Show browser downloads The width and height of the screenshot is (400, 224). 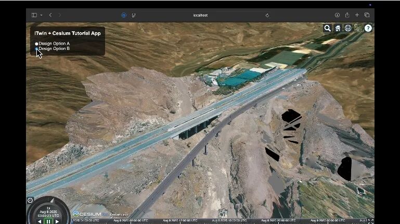337,15
